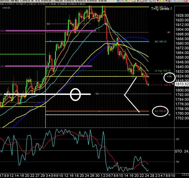
Task: Click the T=Q Levels label
Action: tap(161, 8)
